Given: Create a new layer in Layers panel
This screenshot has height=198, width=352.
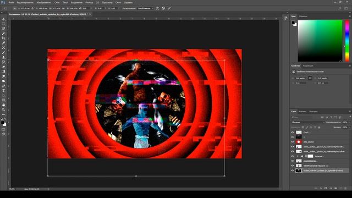Looking at the screenshot, I should 340,188.
